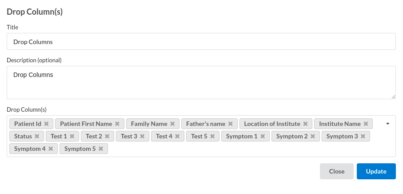Delete the Symptom 5 tag
The width and height of the screenshot is (403, 194).
point(101,149)
